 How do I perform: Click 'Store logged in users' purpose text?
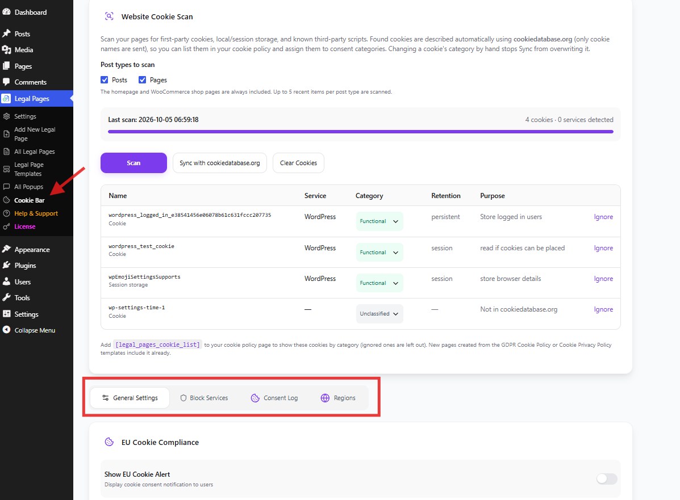(511, 217)
